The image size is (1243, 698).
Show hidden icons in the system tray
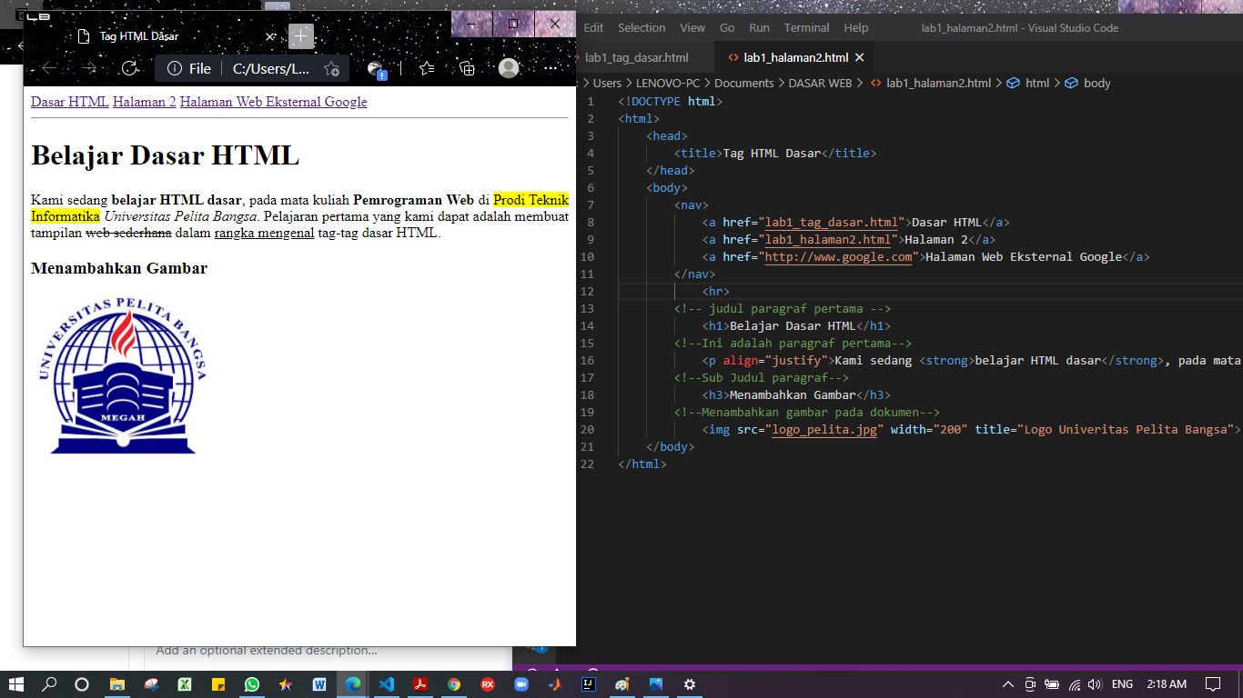coord(1007,684)
